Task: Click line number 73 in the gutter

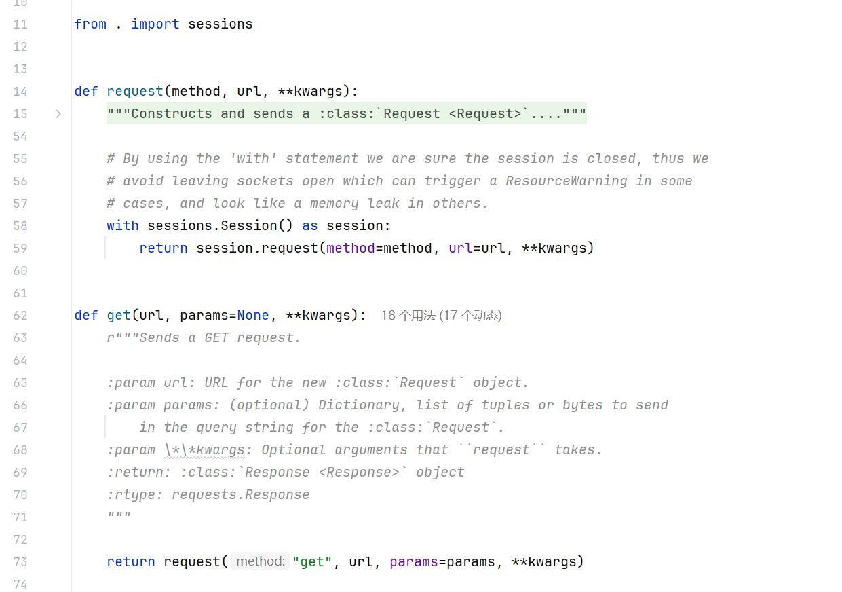Action: click(x=20, y=562)
